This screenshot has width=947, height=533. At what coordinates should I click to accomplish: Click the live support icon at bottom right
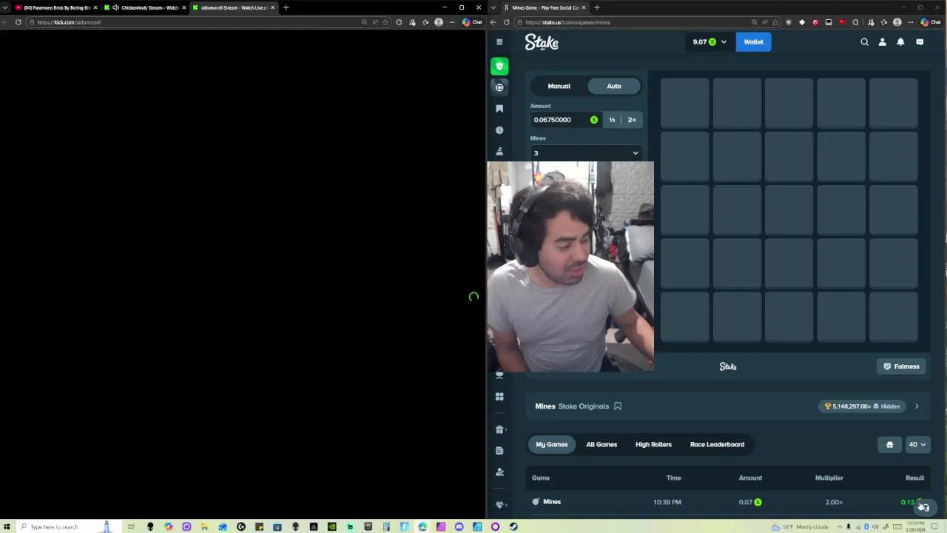(x=924, y=507)
